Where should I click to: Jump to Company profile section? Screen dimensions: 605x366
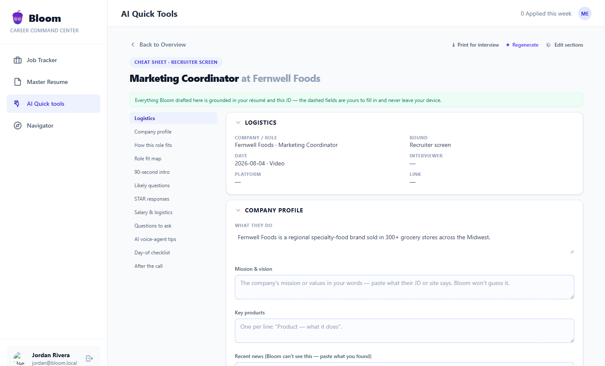click(x=174, y=131)
